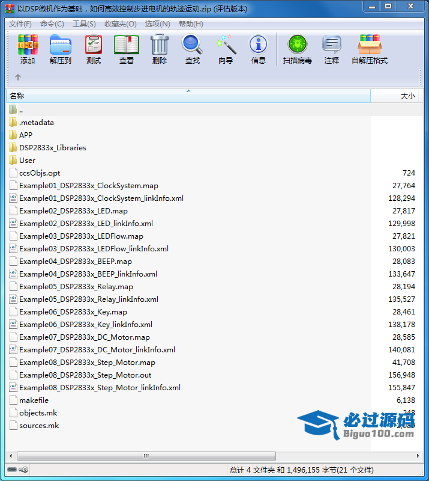
Task: Click the key icon in status bar
Action: point(23,470)
